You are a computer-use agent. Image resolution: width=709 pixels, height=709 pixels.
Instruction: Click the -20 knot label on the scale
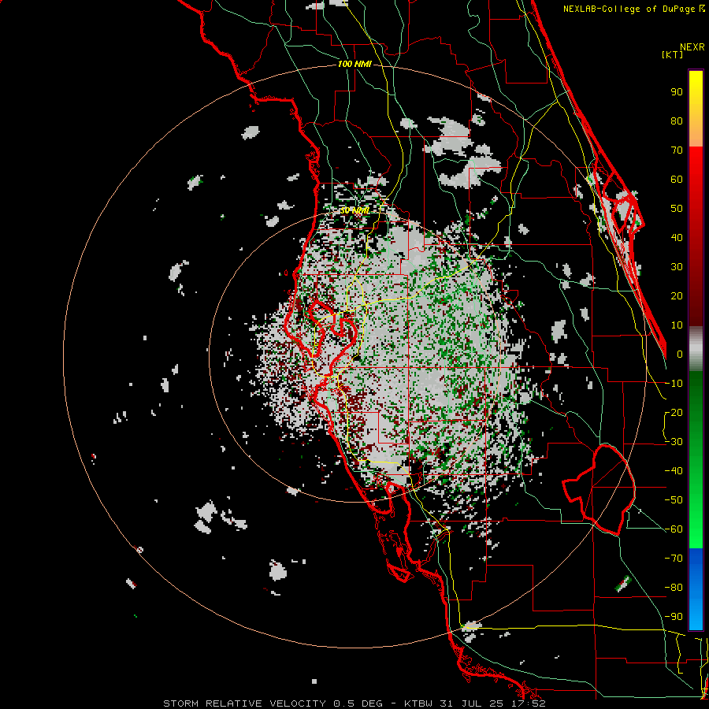(x=674, y=413)
